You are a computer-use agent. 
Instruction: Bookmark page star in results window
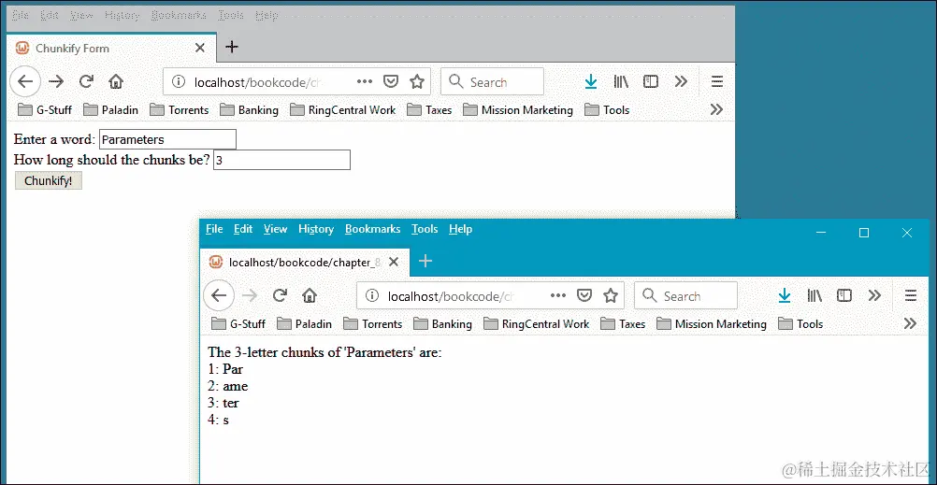[610, 295]
